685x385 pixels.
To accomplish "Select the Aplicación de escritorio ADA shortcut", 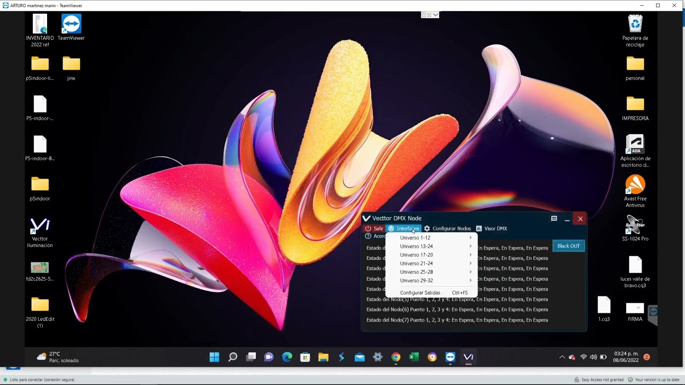I will coord(635,151).
